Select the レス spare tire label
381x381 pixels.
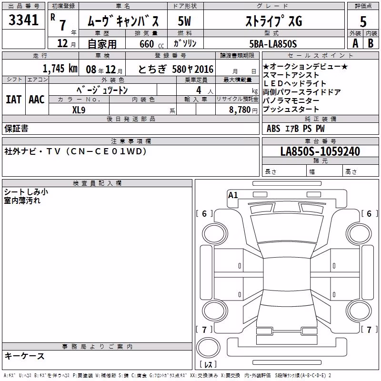pos(208,364)
